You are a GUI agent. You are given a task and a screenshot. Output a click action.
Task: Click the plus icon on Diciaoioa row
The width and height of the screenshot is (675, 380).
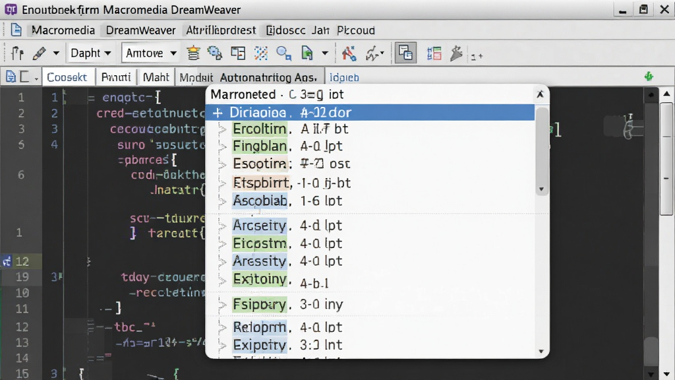[x=218, y=112]
